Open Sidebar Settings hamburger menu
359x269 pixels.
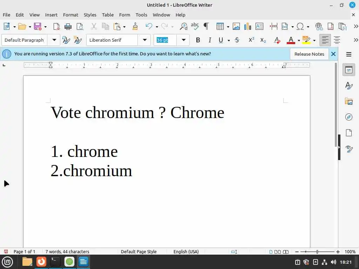349,54
